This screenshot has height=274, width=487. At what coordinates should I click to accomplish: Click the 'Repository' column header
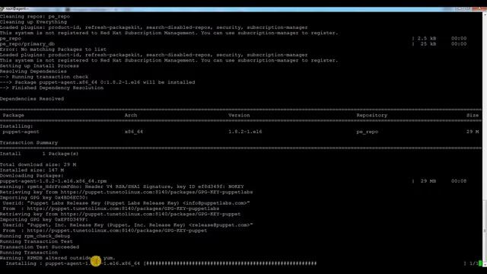372,115
